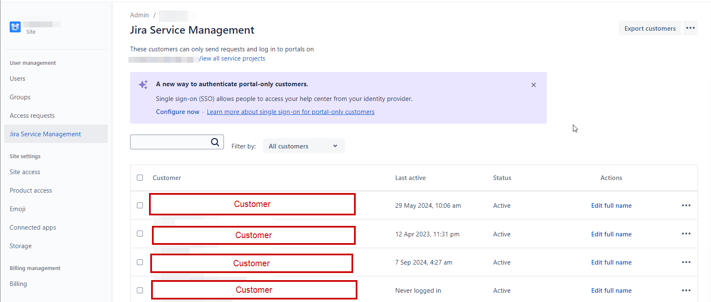Click the Customer column header
711x302 pixels.
click(x=167, y=178)
